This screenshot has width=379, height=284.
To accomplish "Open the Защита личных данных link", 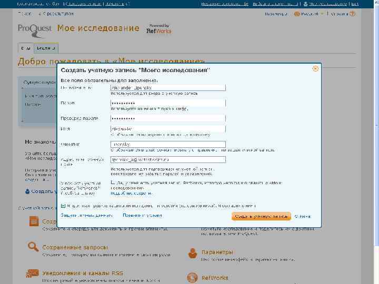I will point(87,216).
